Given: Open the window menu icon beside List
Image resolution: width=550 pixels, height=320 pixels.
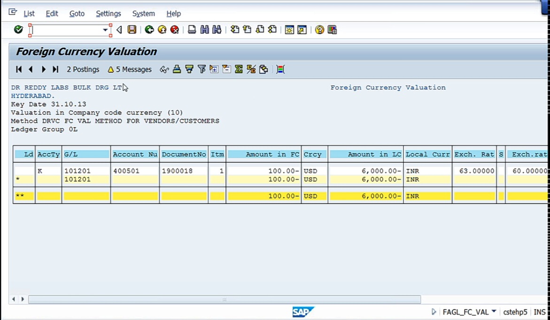Looking at the screenshot, I should [13, 13].
